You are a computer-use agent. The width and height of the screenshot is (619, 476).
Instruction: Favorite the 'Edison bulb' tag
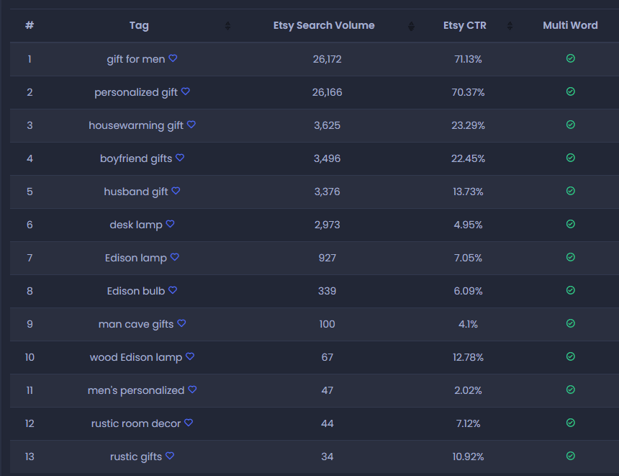pyautogui.click(x=173, y=290)
